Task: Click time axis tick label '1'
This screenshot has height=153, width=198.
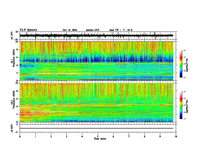Action: pos(35,136)
